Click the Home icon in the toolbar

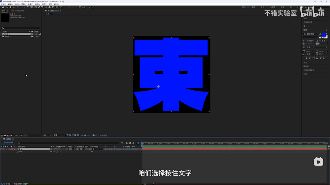coord(3,7)
